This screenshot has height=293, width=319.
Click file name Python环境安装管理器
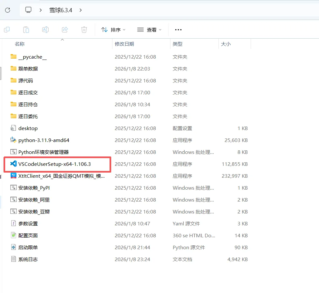[x=43, y=152]
